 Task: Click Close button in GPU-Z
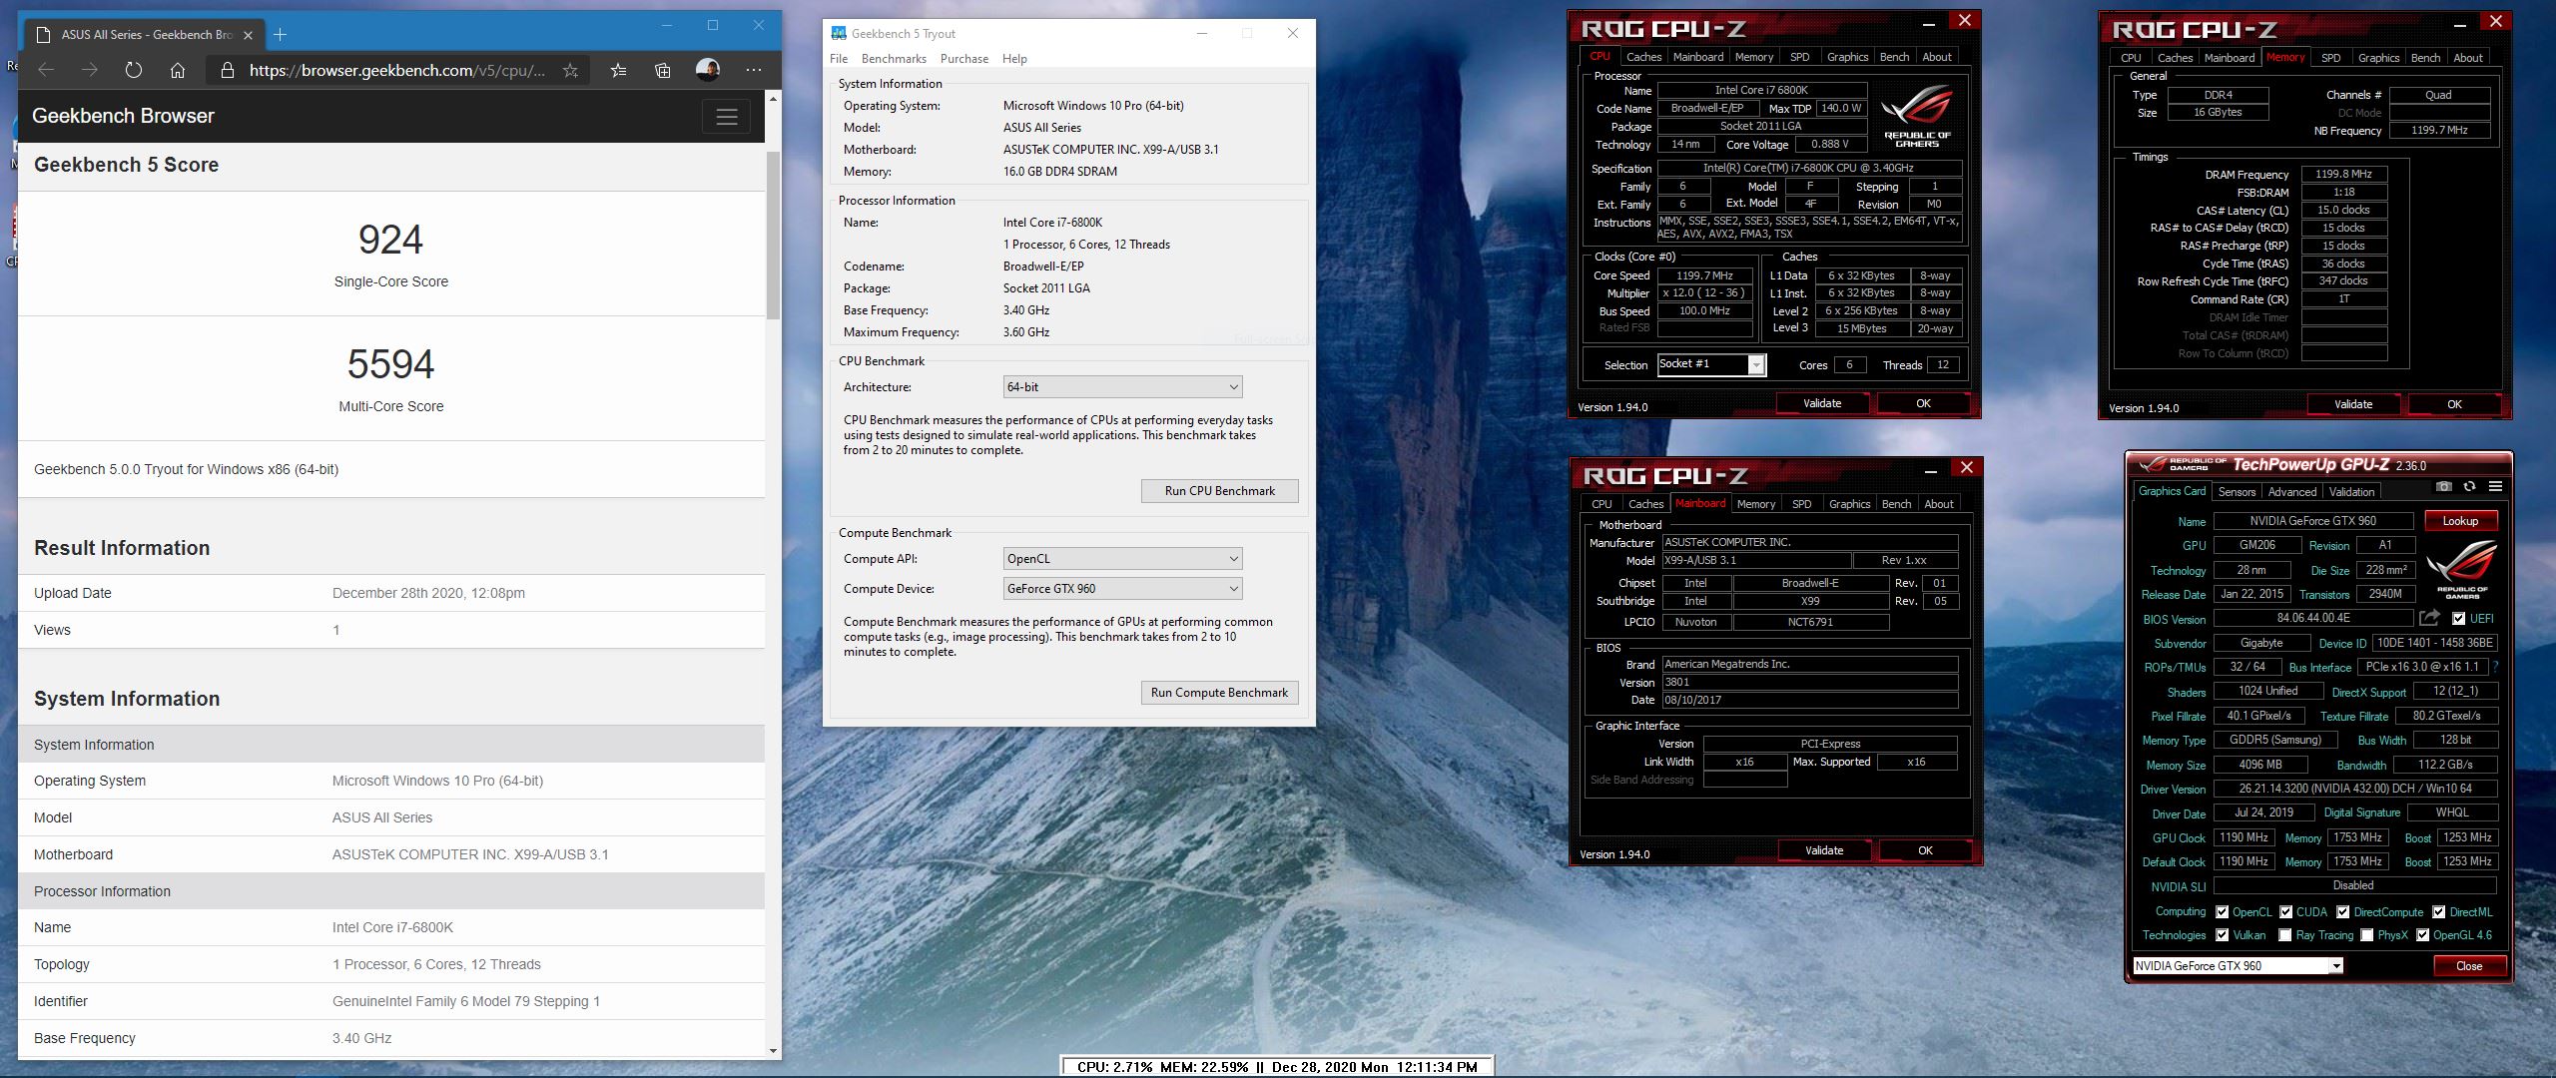click(2468, 966)
